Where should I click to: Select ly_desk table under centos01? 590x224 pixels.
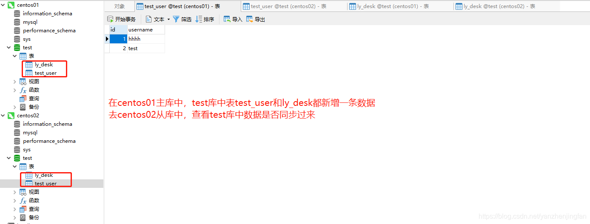[x=44, y=65]
